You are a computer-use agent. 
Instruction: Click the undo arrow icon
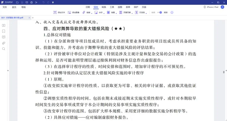point(43,2)
